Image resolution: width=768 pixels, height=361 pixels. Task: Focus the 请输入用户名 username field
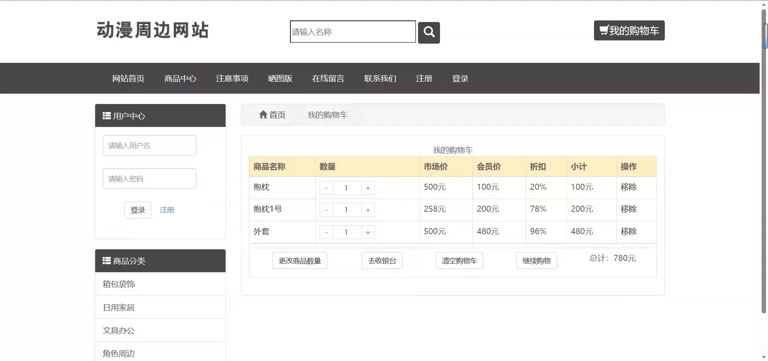pos(149,145)
